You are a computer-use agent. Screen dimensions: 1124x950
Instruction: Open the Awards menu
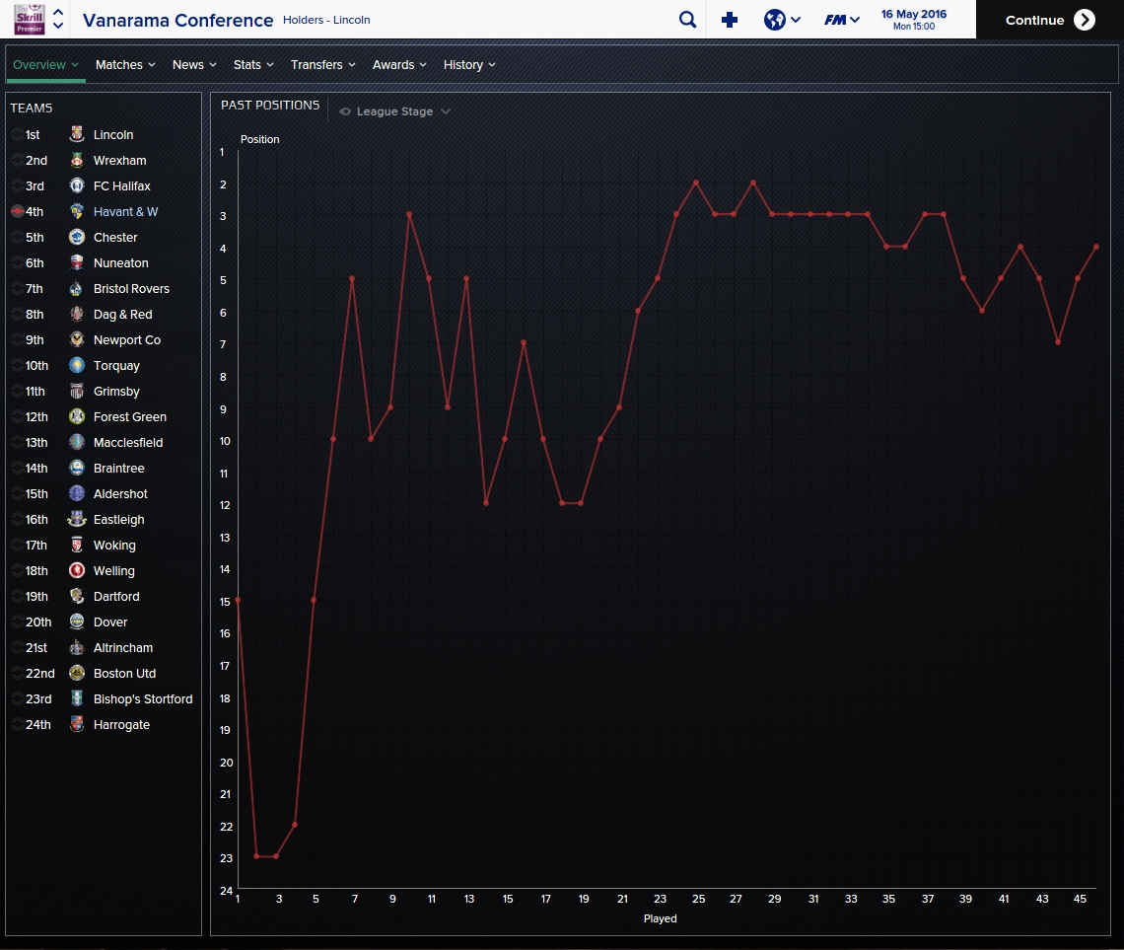pyautogui.click(x=399, y=64)
